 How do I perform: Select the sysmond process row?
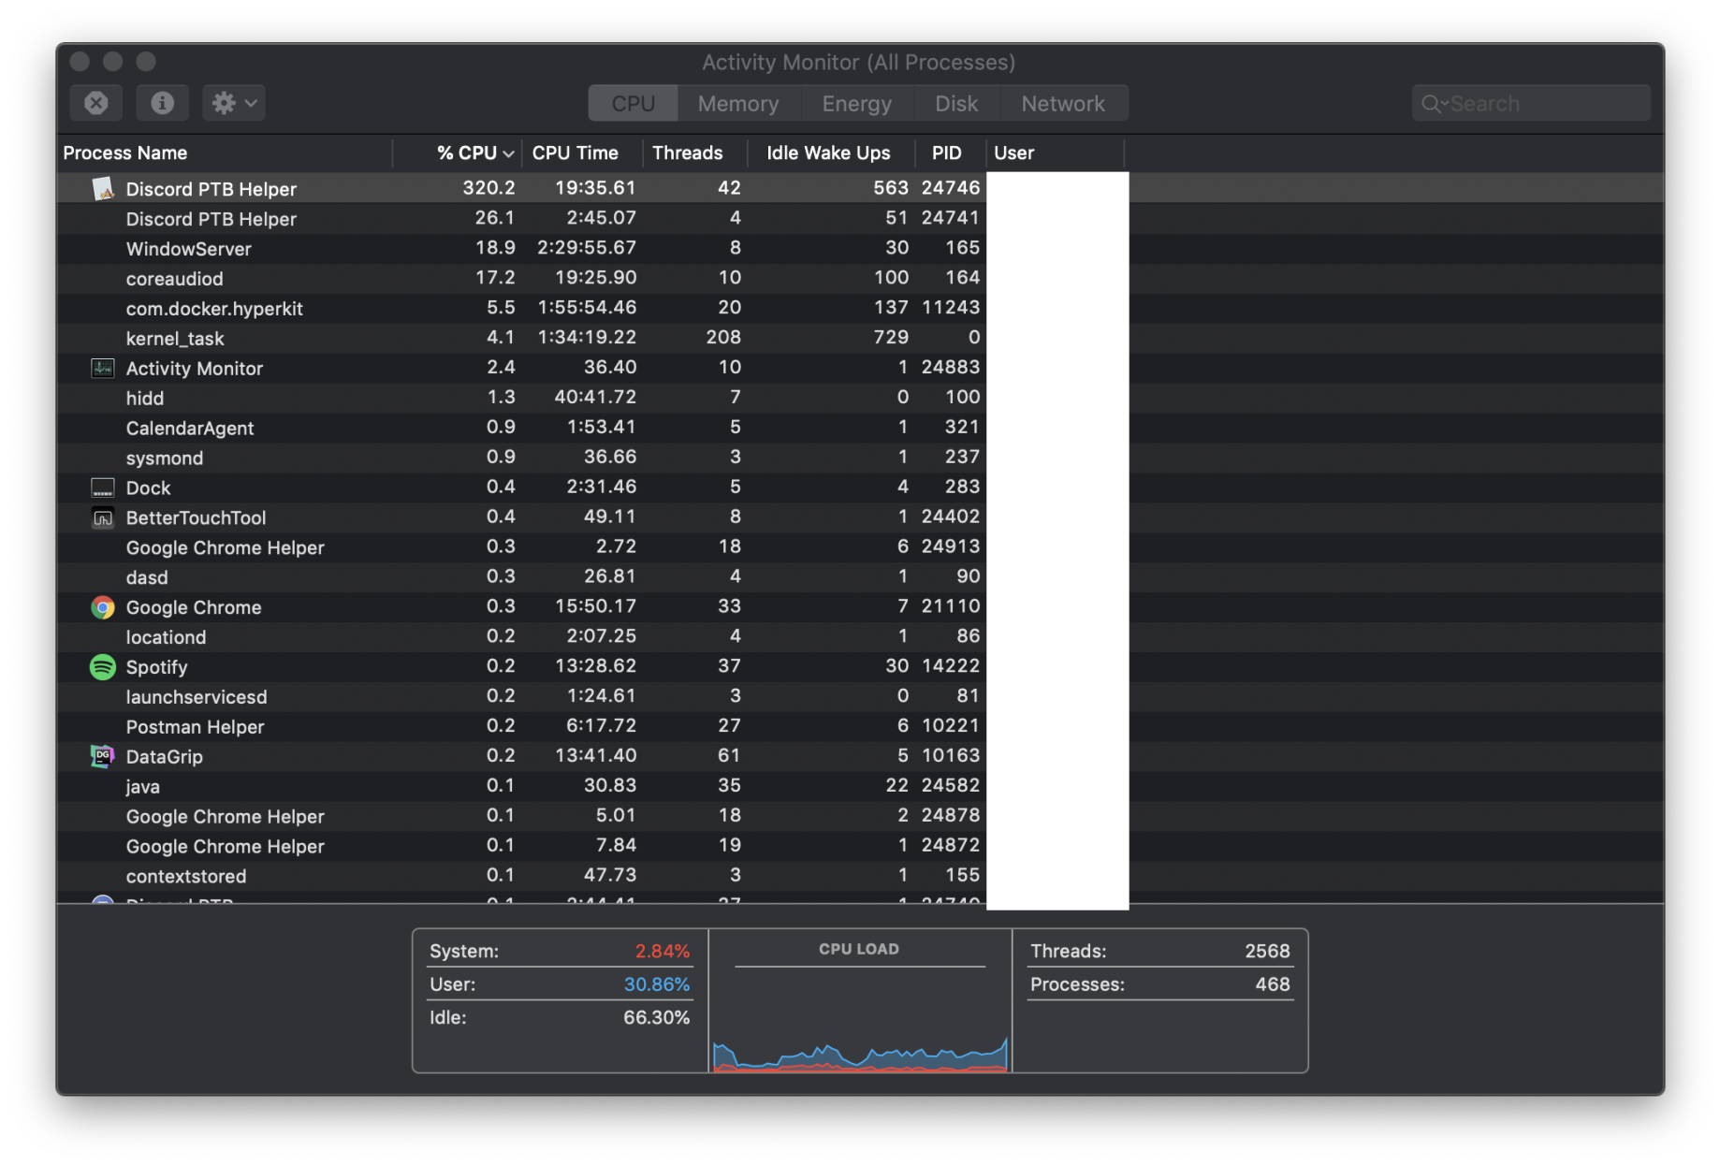[860, 458]
